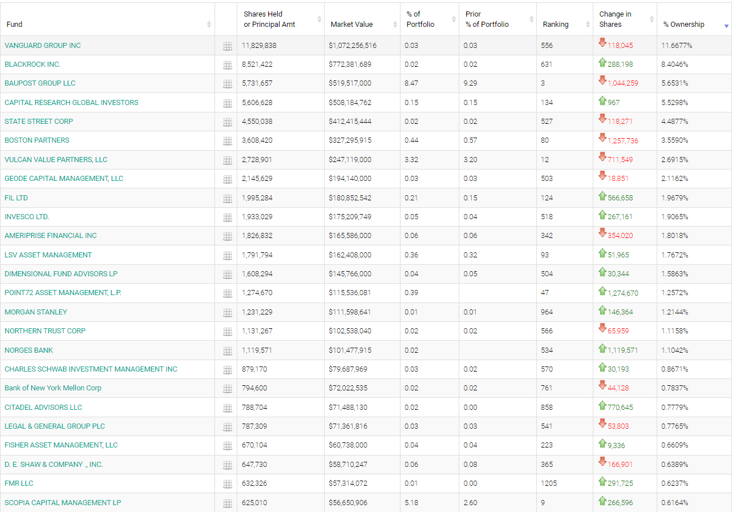Screen dimensions: 732x512
Task: Open NORTHERN TRUST CORP link
Action: click(45, 331)
